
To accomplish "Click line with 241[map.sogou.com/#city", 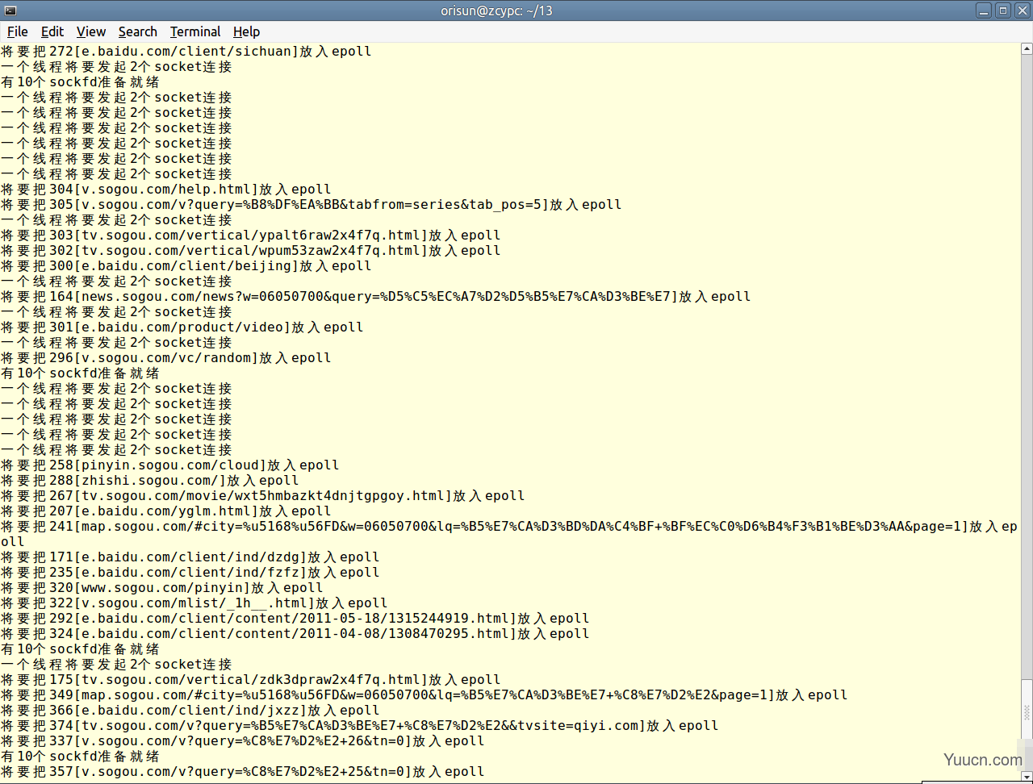I will pyautogui.click(x=509, y=534).
